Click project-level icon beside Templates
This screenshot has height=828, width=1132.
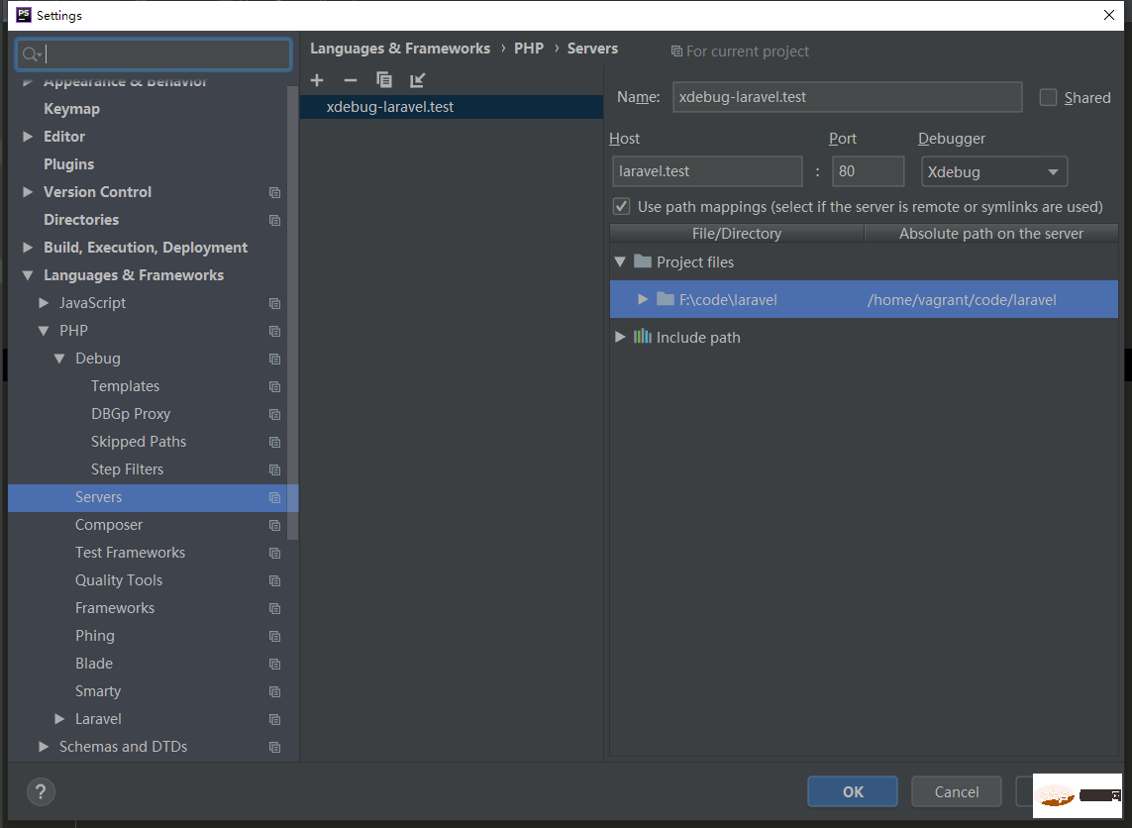click(274, 386)
